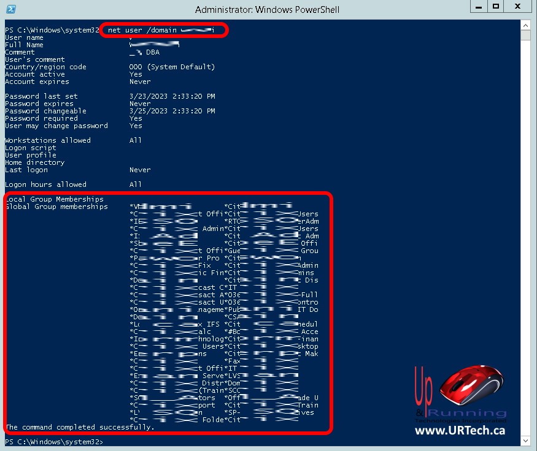Click the scrollbar up arrow
The image size is (537, 451).
[x=525, y=24]
